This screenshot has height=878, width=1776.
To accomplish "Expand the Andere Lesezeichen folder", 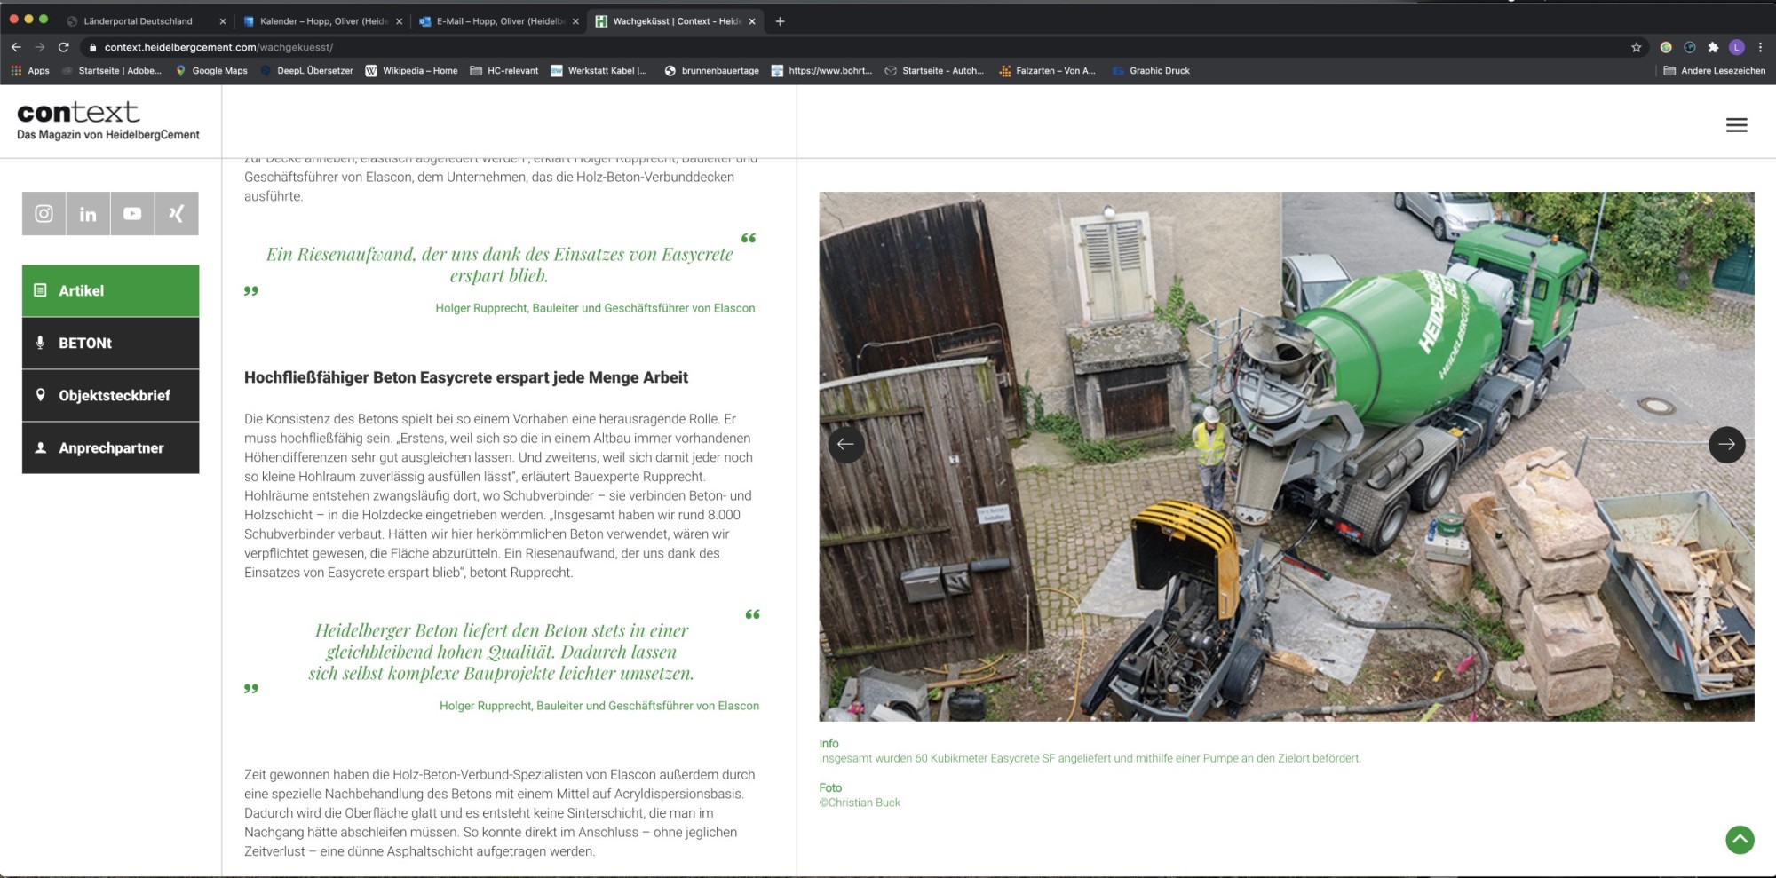I will tap(1714, 71).
